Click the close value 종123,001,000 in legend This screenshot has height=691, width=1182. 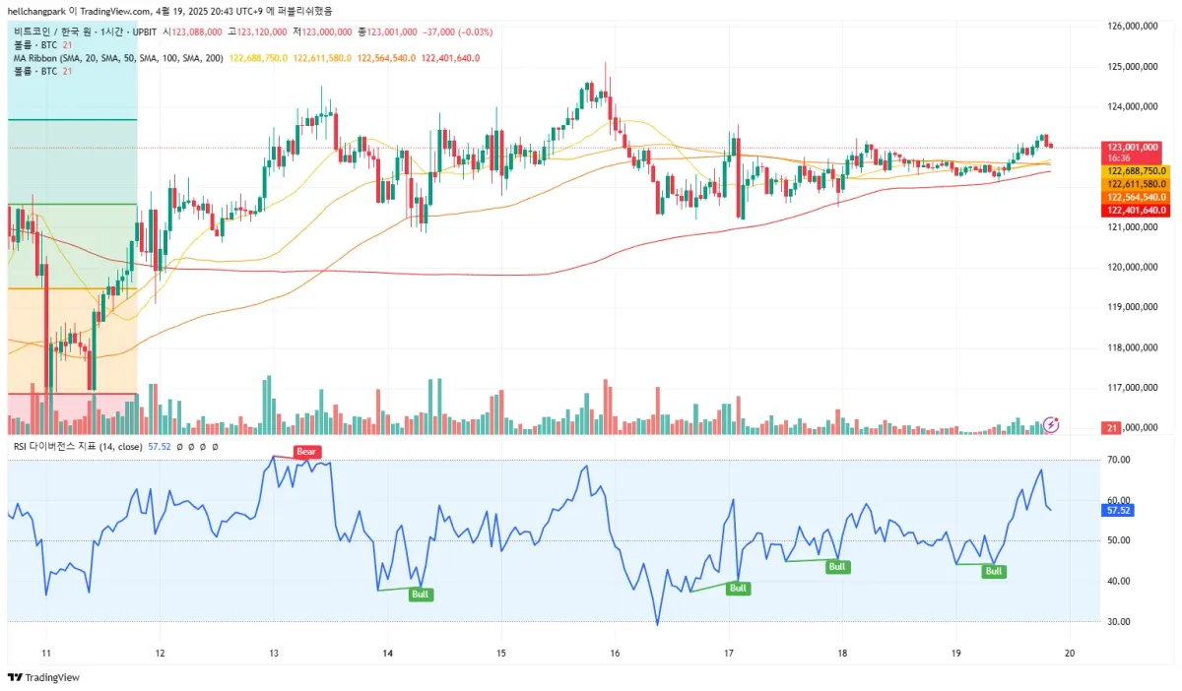coord(387,31)
